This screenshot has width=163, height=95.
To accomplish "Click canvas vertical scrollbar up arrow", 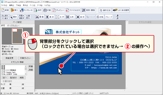I will click(127, 22).
